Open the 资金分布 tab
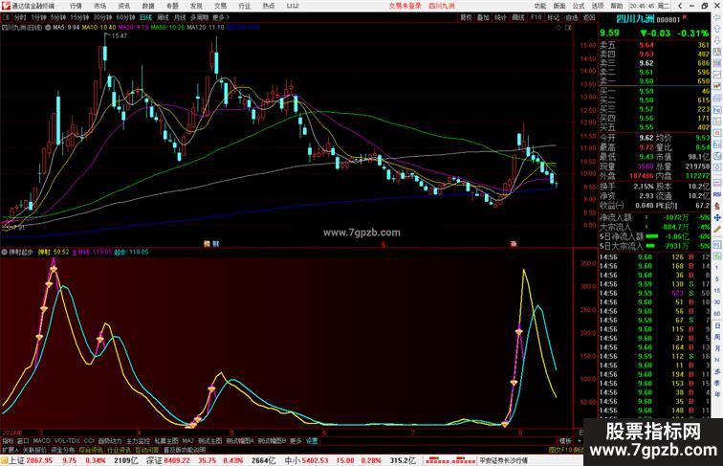723x466 pixels. (x=63, y=450)
